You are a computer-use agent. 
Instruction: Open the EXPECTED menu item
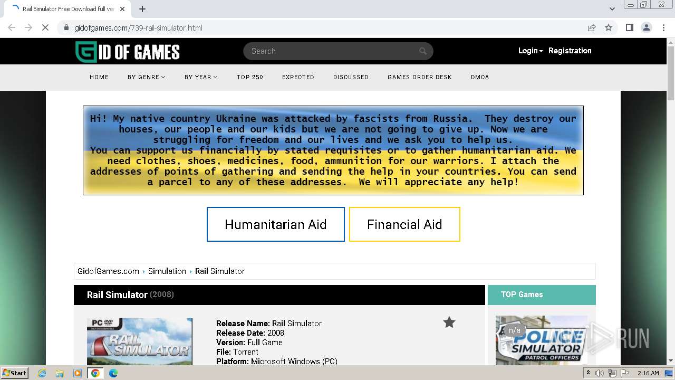pos(298,77)
